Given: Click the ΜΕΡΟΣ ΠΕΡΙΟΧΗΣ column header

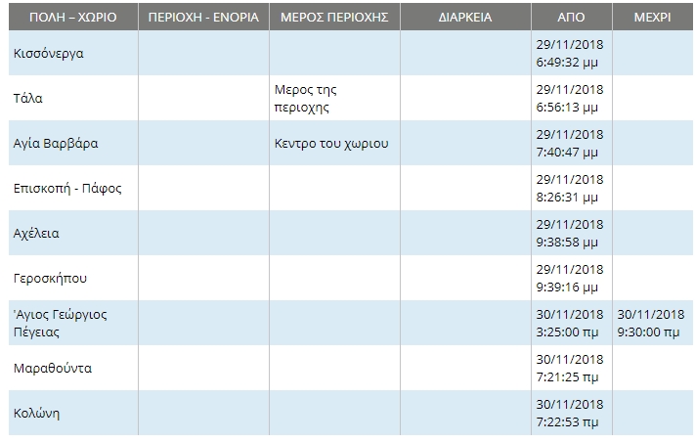Looking at the screenshot, I should coord(334,17).
